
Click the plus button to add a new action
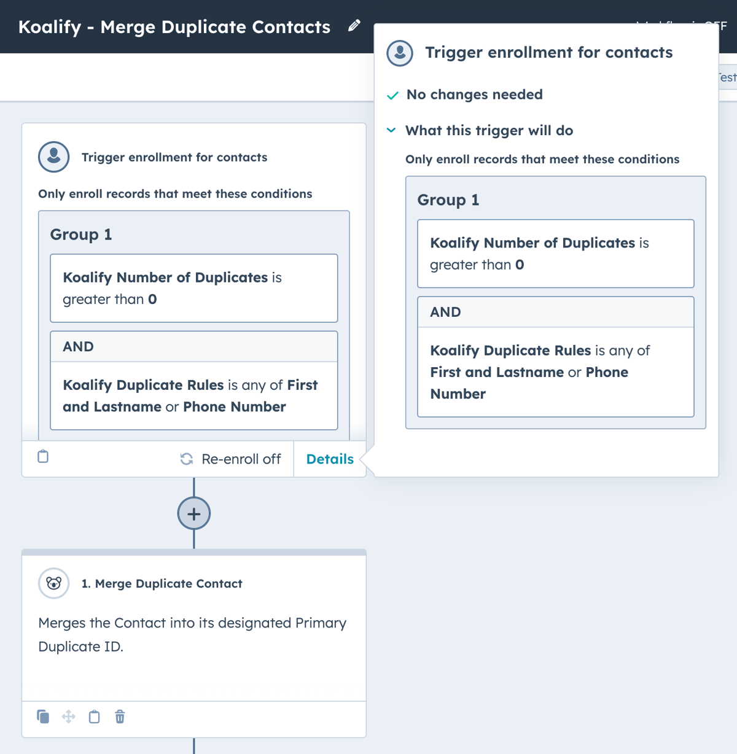[x=193, y=513]
